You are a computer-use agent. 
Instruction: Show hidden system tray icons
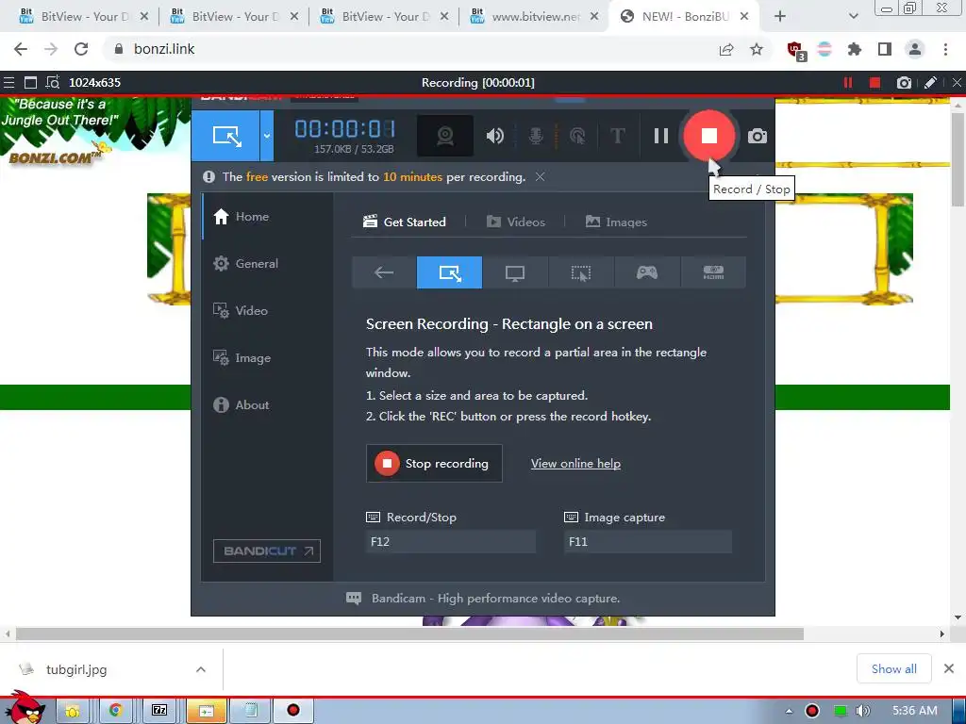coord(789,711)
